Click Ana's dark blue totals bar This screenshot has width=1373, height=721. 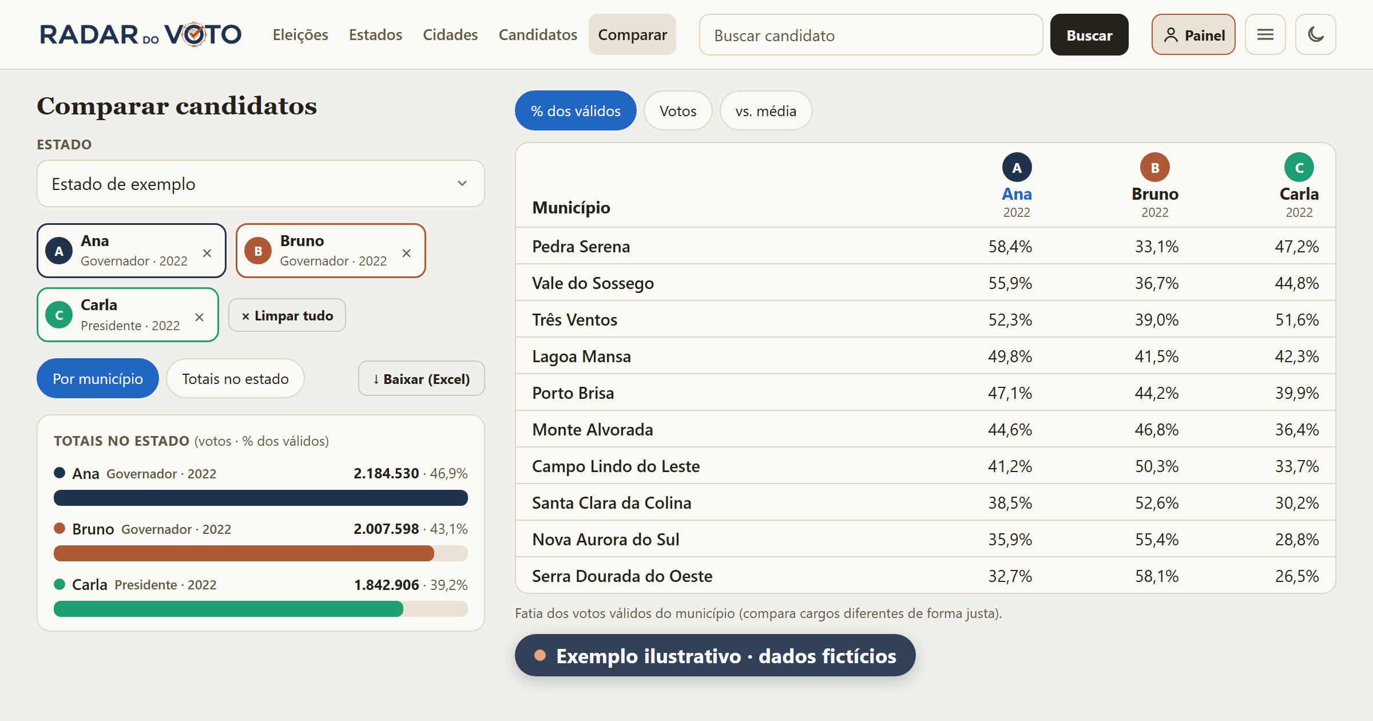coord(261,498)
